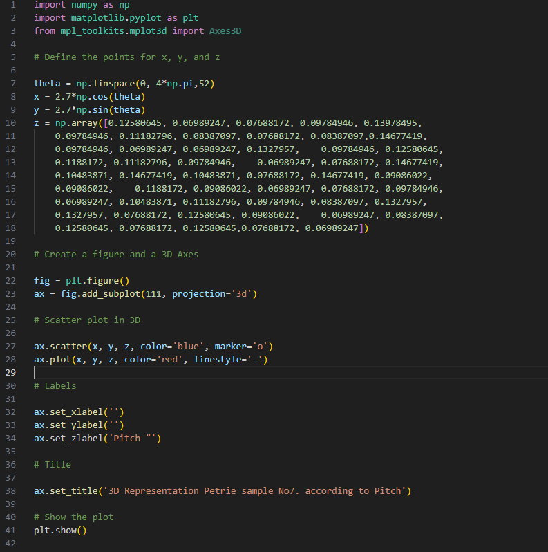Click the comment '# Define the points for x, y, and z'
This screenshot has height=552, width=548.
click(127, 57)
